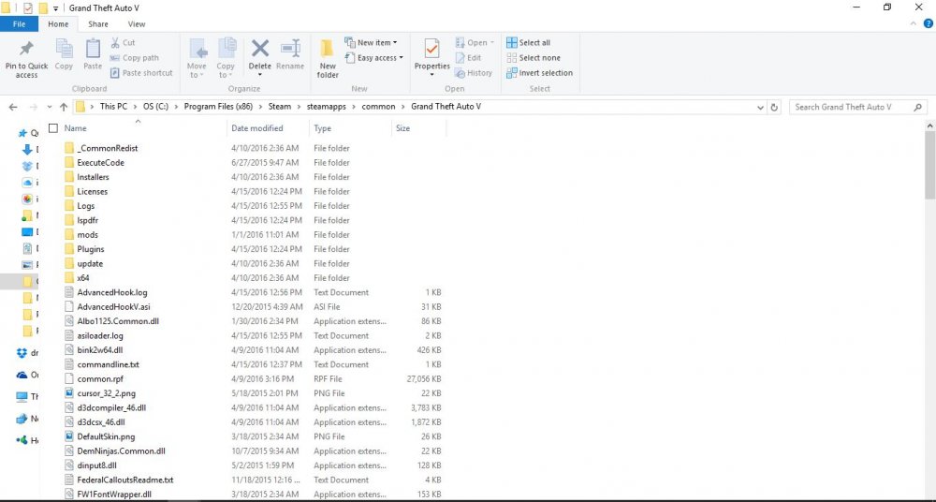The width and height of the screenshot is (936, 502).
Task: Open the File menu tab
Action: 19,24
